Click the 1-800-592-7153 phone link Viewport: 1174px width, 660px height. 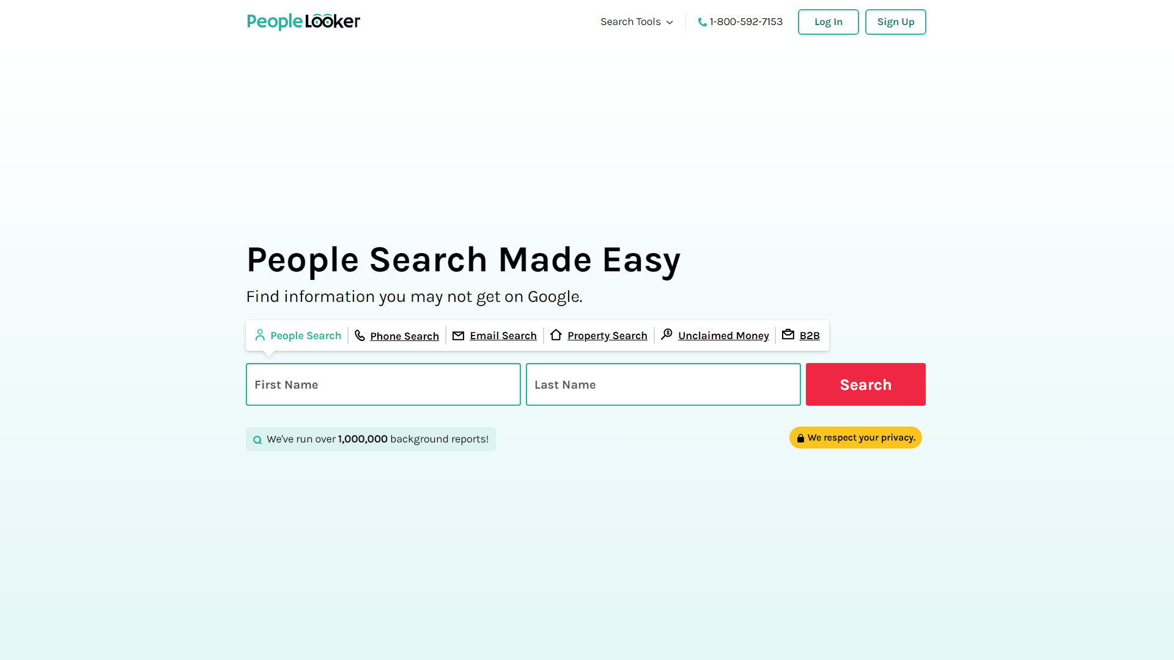click(740, 22)
